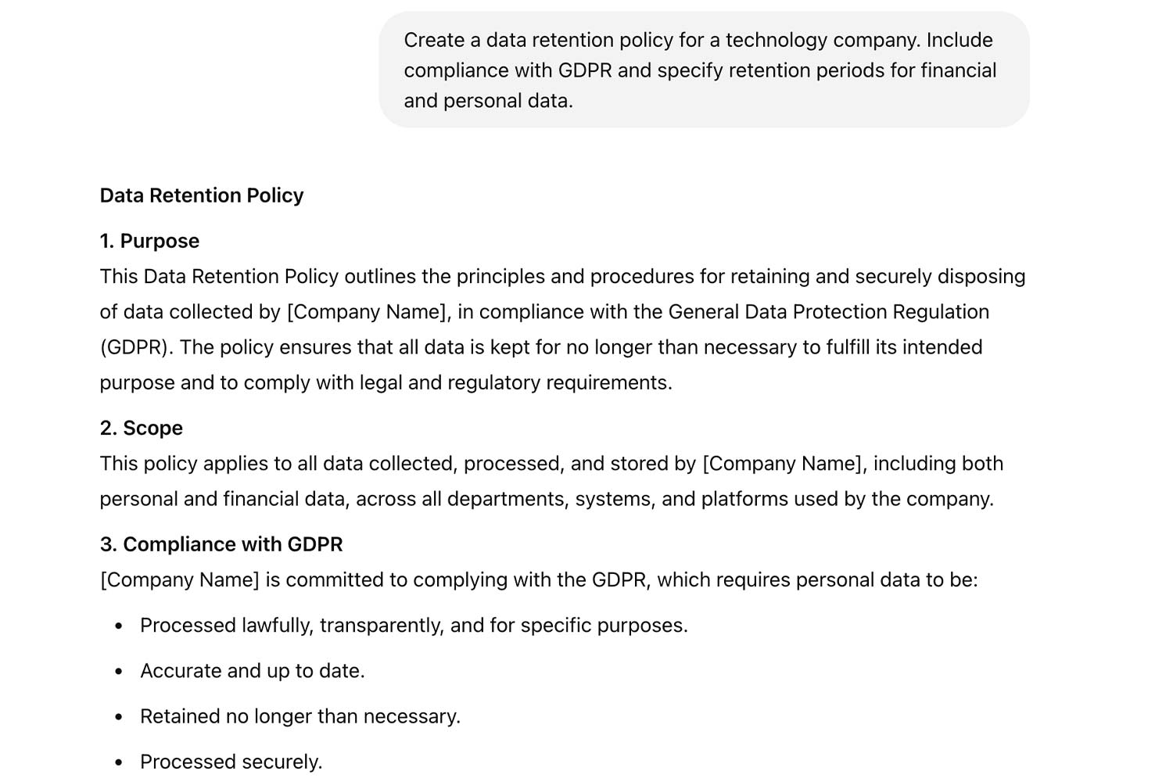The image size is (1173, 782).
Task: Click the 'Retained no longer than necessary.' bullet
Action: point(300,716)
